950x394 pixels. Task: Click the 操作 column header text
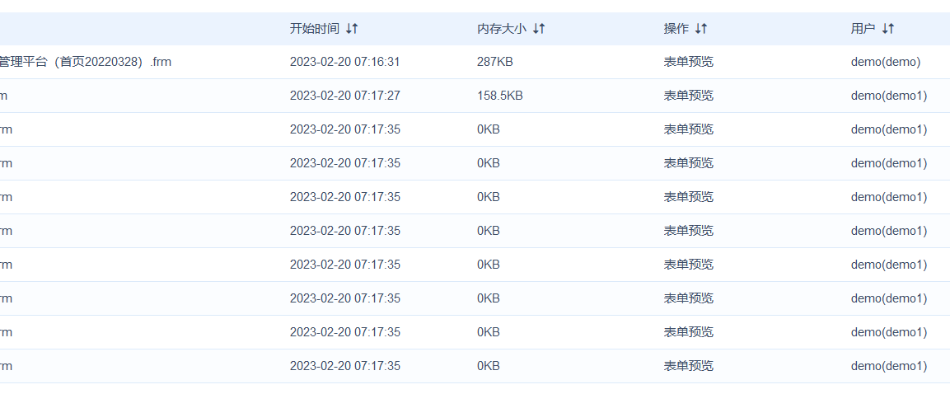(676, 29)
